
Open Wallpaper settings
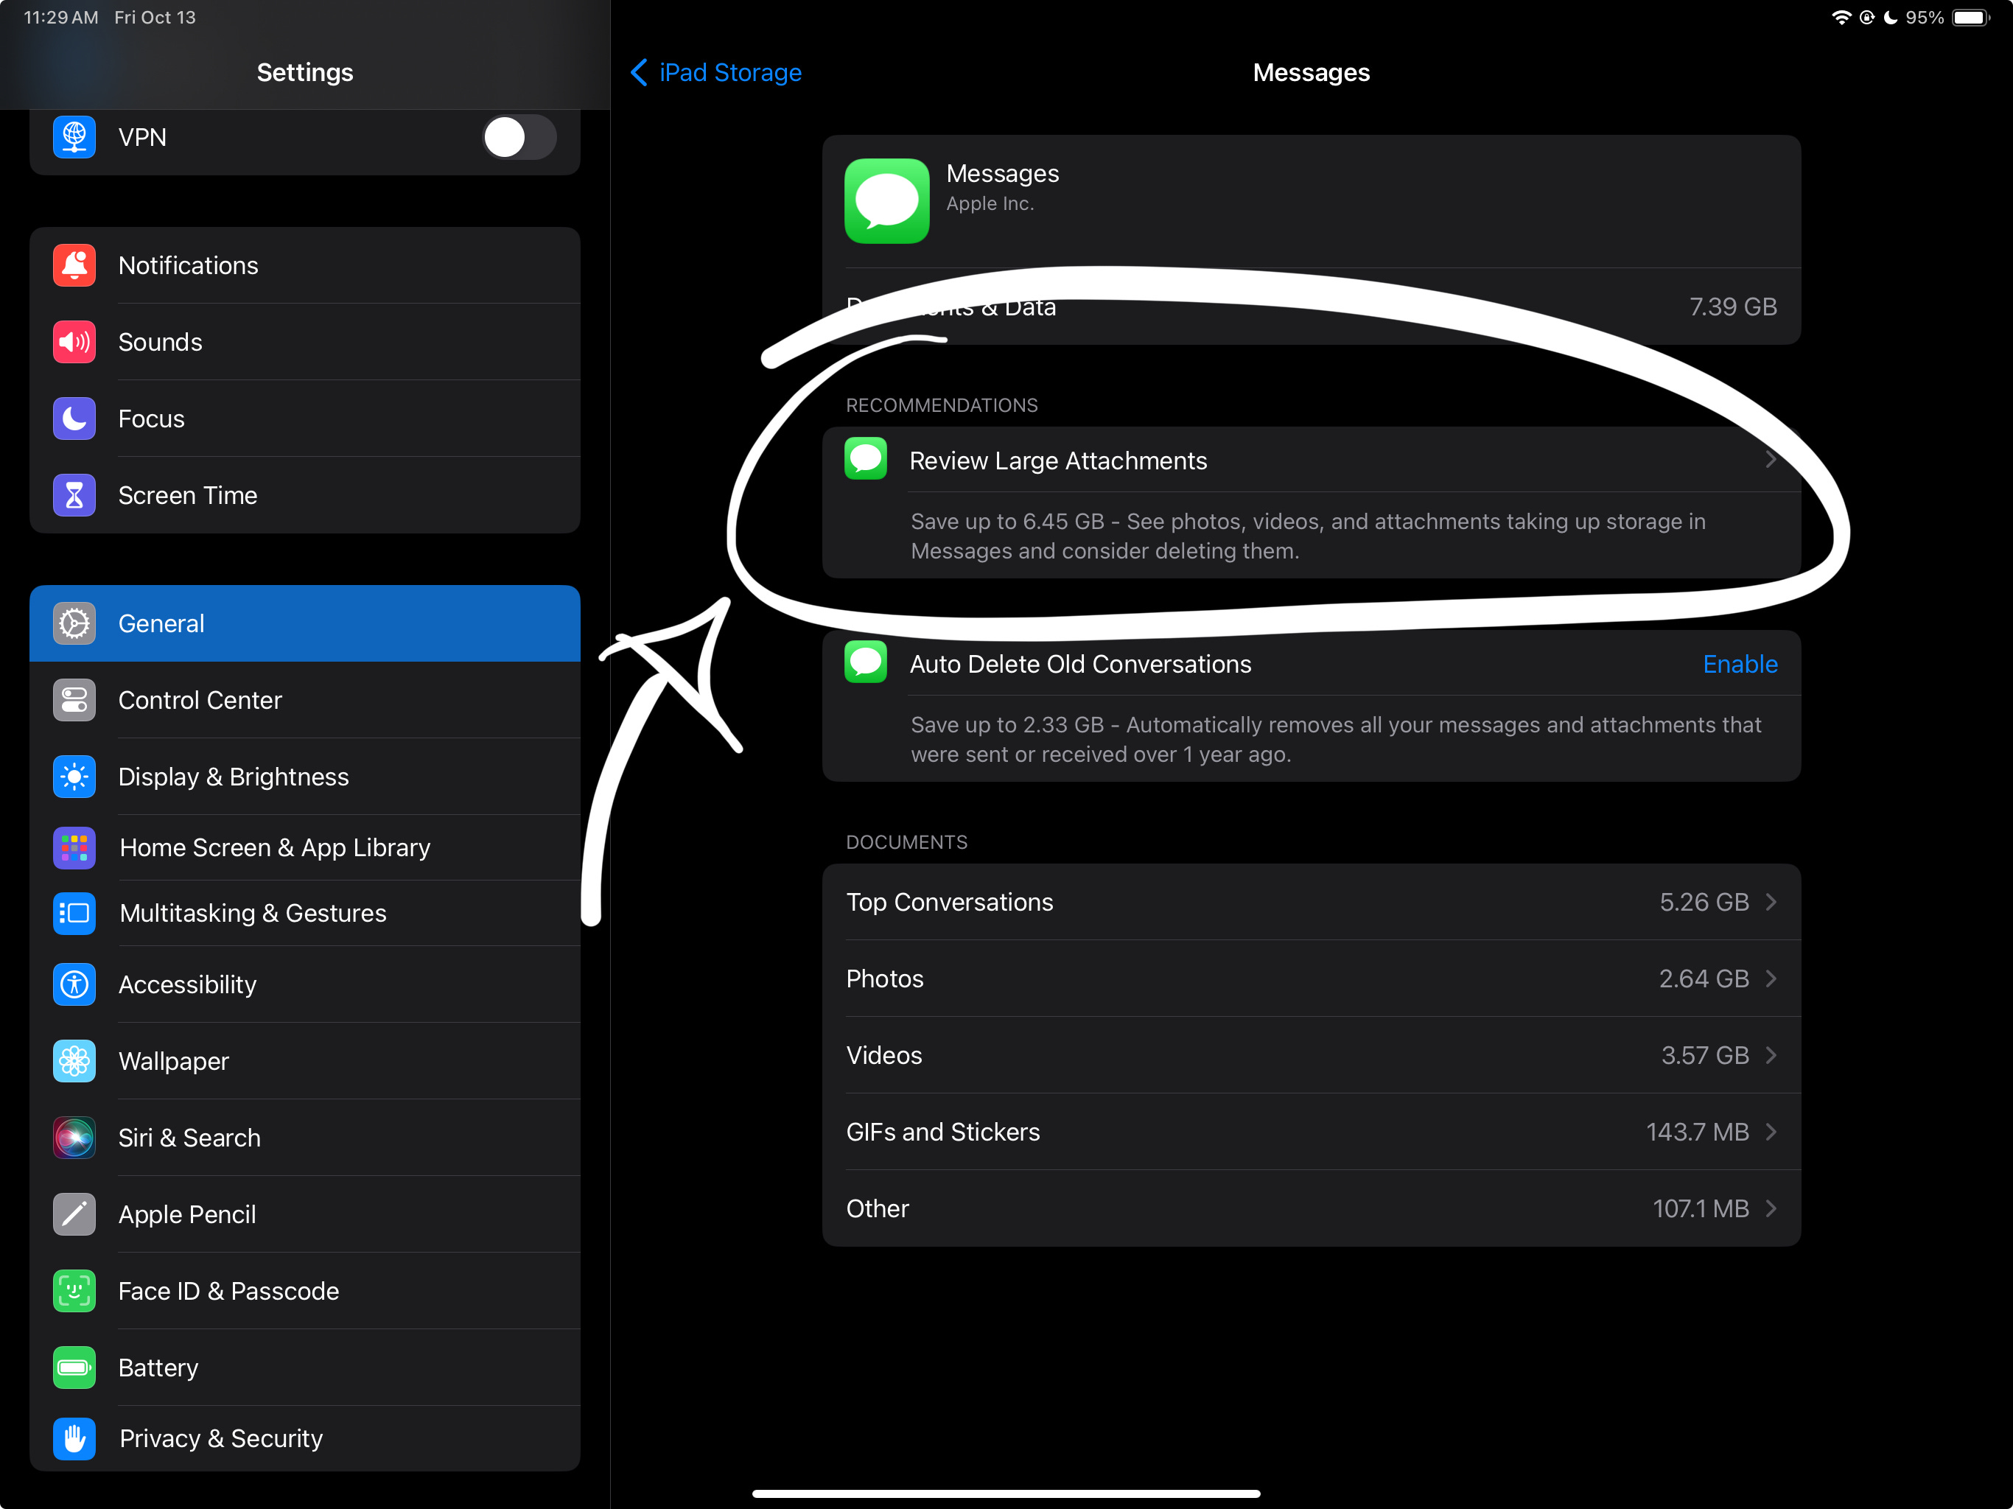(305, 1061)
